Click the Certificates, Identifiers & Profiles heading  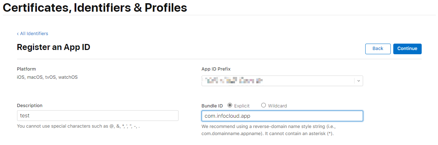tap(95, 7)
